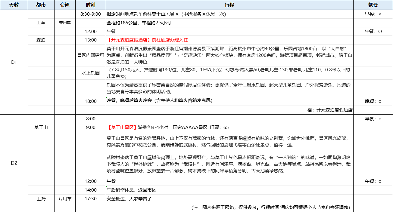Select the 17:30 arrival time cell
Viewport: 393px width, 212px height.
click(x=91, y=199)
